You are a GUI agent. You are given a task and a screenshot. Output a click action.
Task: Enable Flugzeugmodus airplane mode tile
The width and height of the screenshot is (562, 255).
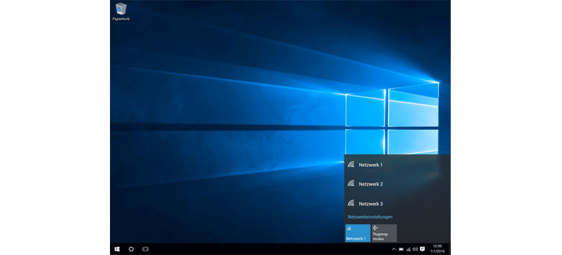click(384, 233)
